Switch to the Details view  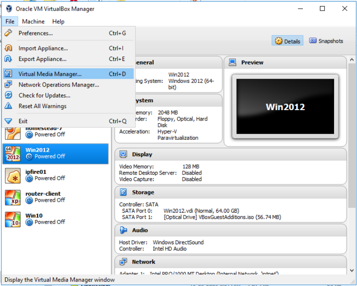click(x=287, y=41)
